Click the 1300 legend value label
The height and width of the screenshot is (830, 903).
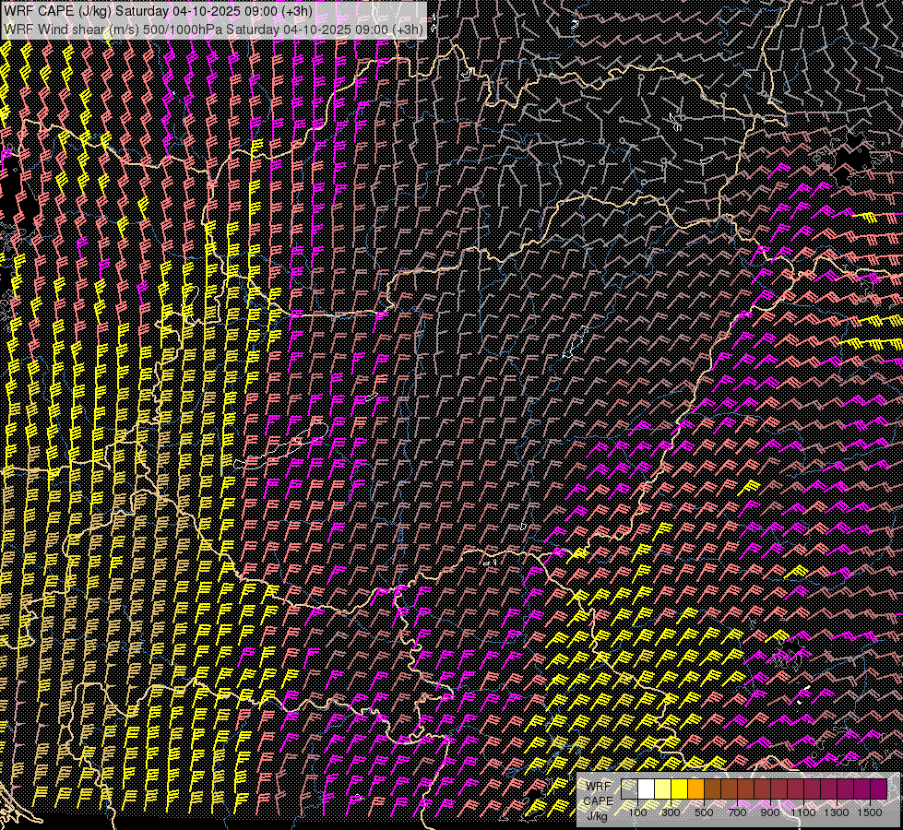click(x=837, y=812)
